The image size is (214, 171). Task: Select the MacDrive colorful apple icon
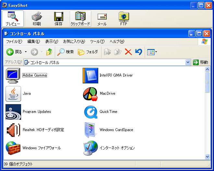pos(90,94)
